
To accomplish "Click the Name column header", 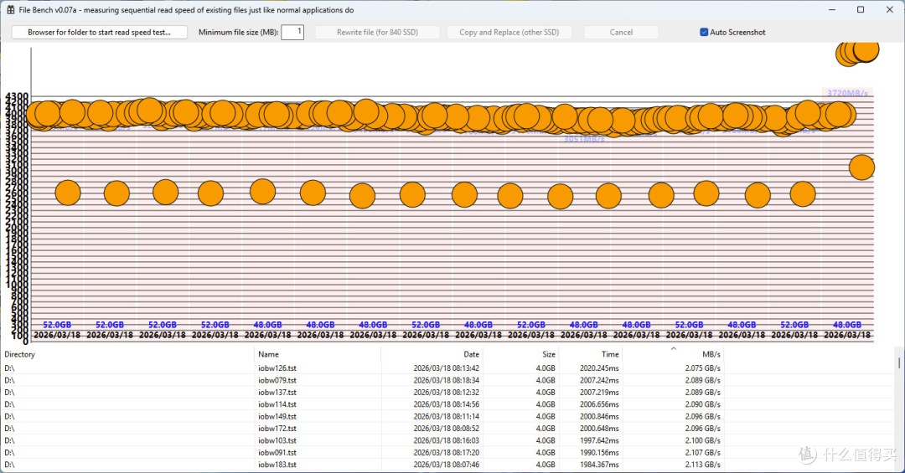I will (318, 354).
